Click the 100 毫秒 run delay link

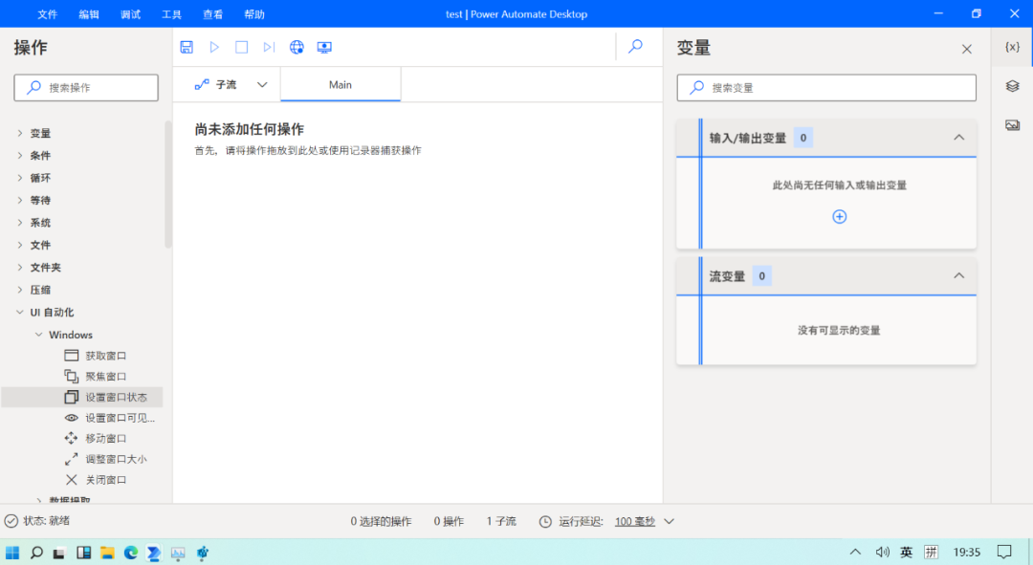point(634,522)
